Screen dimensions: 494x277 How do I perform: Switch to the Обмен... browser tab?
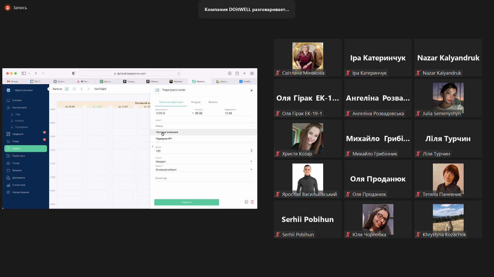click(153, 82)
